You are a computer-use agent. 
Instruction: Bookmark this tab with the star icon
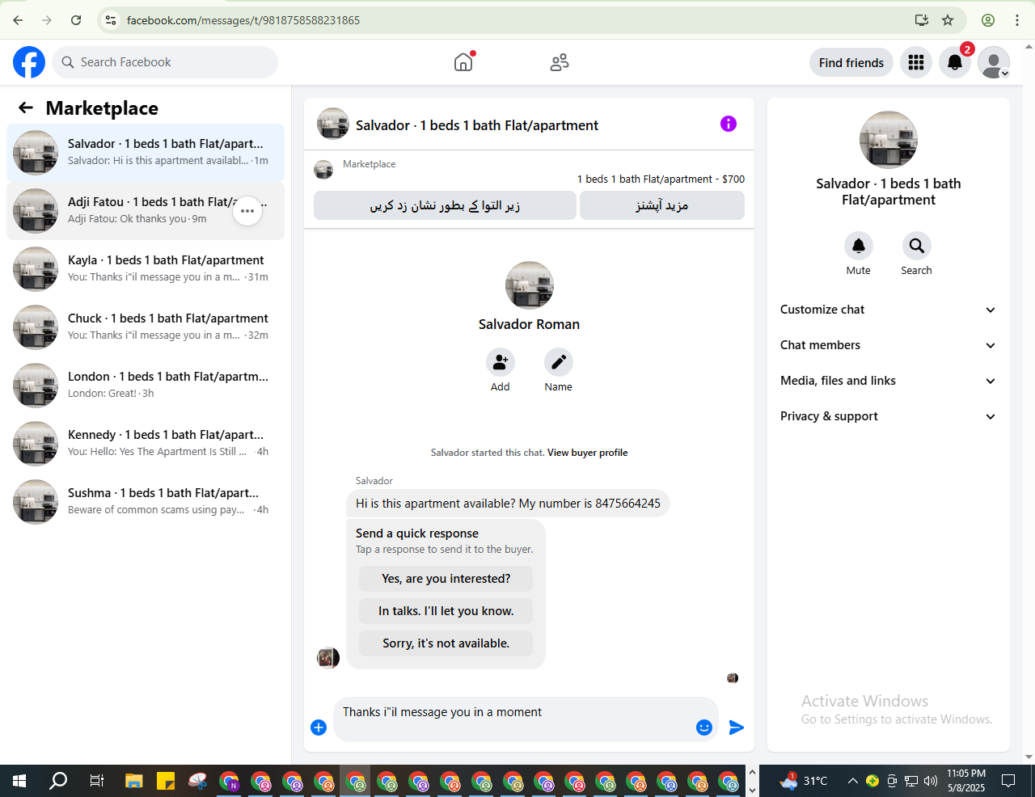(948, 20)
